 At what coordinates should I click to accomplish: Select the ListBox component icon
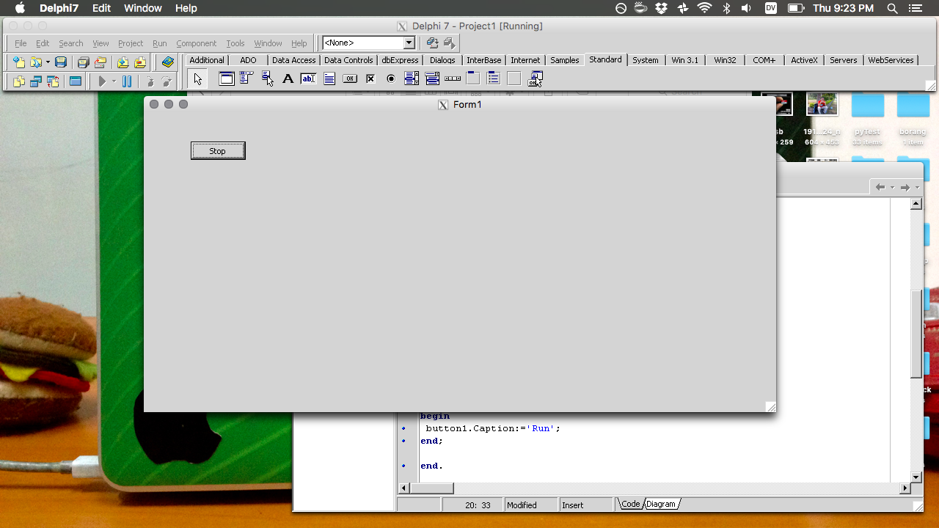point(412,78)
